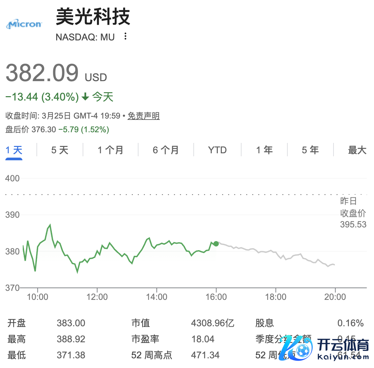Select the 最大 time range tab
Screen dimensions: 374x368
pyautogui.click(x=357, y=150)
